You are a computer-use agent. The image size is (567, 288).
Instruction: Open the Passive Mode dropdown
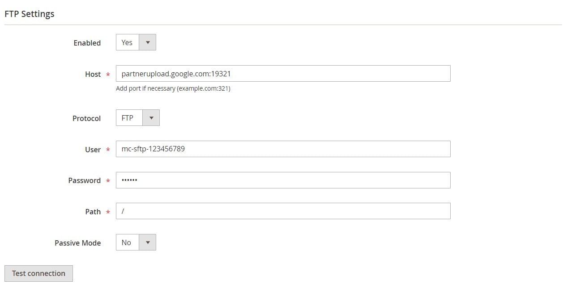[136, 242]
